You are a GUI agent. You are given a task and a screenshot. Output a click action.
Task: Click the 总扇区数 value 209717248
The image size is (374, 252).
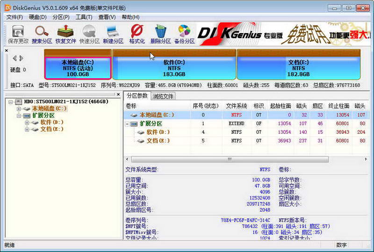pos(259,204)
